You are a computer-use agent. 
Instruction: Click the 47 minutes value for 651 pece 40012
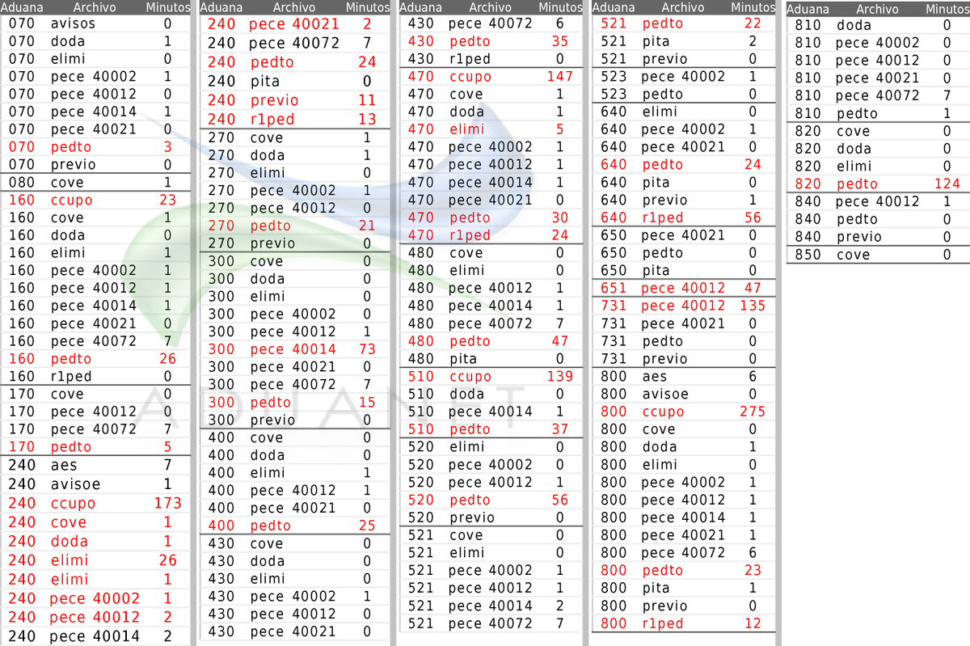click(x=753, y=288)
